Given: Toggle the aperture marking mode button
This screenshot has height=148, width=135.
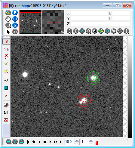Looking at the screenshot, I should (6, 41).
